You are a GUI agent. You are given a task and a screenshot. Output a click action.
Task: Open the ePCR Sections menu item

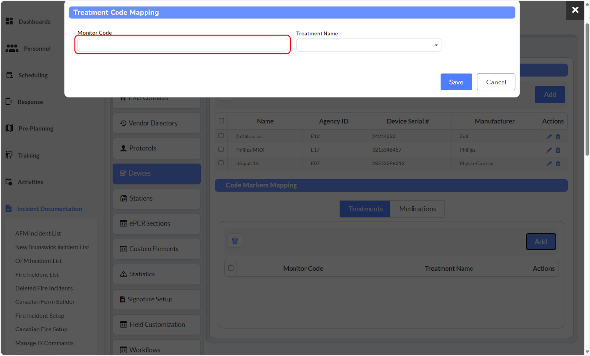click(x=156, y=223)
